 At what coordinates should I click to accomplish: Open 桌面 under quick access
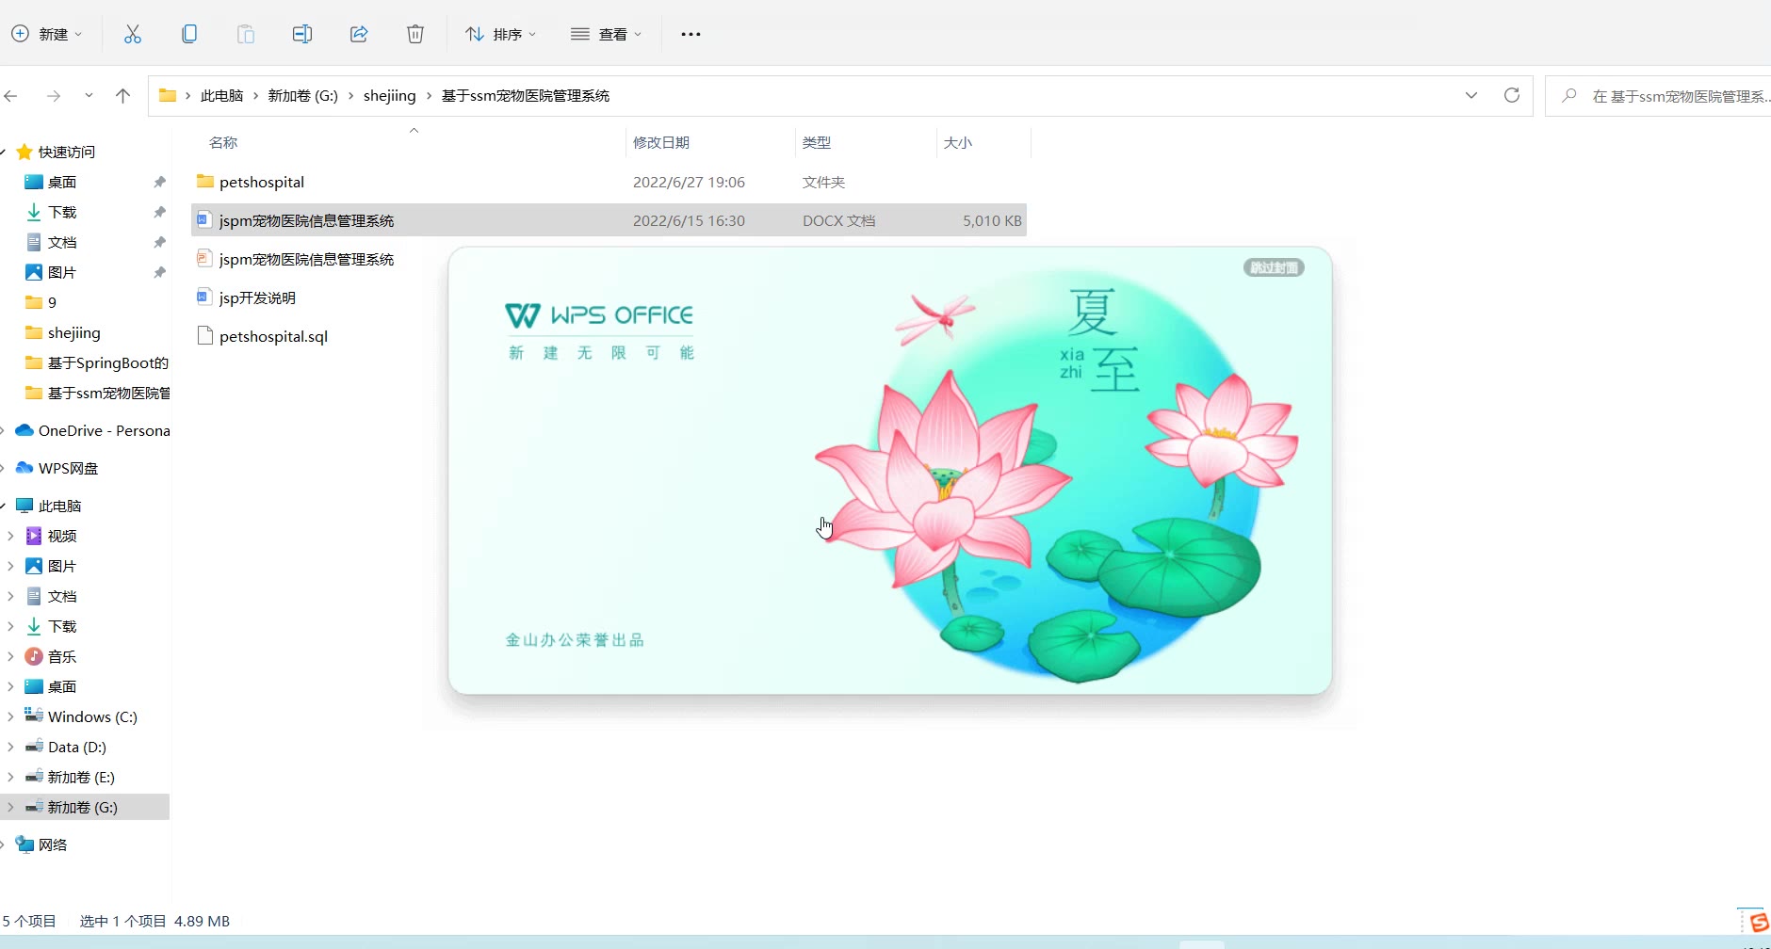(62, 182)
